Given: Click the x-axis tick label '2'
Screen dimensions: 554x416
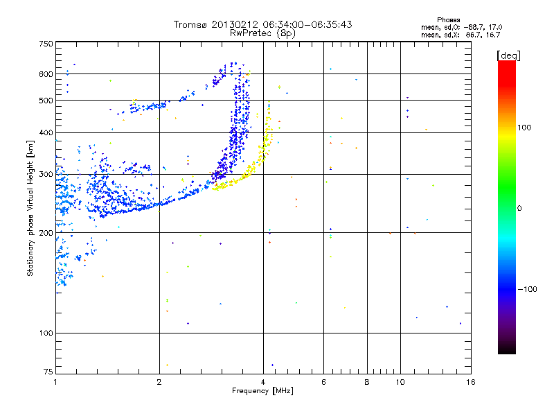Looking at the screenshot, I should coord(159,382).
